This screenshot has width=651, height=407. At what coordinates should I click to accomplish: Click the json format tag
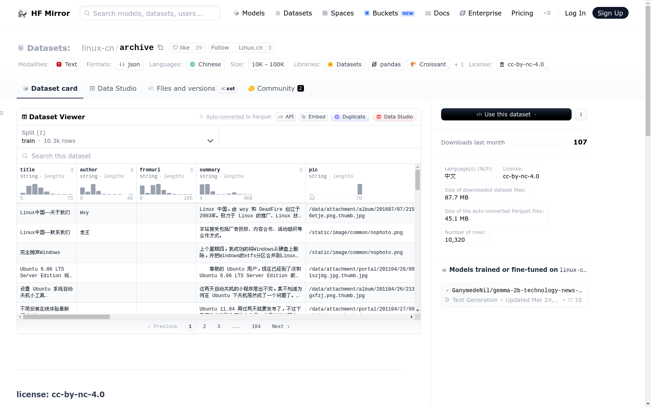pyautogui.click(x=129, y=64)
